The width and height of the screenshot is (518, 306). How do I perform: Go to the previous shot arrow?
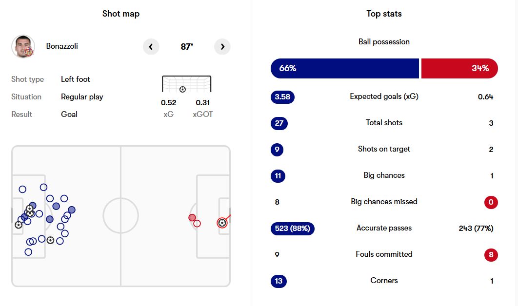click(x=151, y=47)
